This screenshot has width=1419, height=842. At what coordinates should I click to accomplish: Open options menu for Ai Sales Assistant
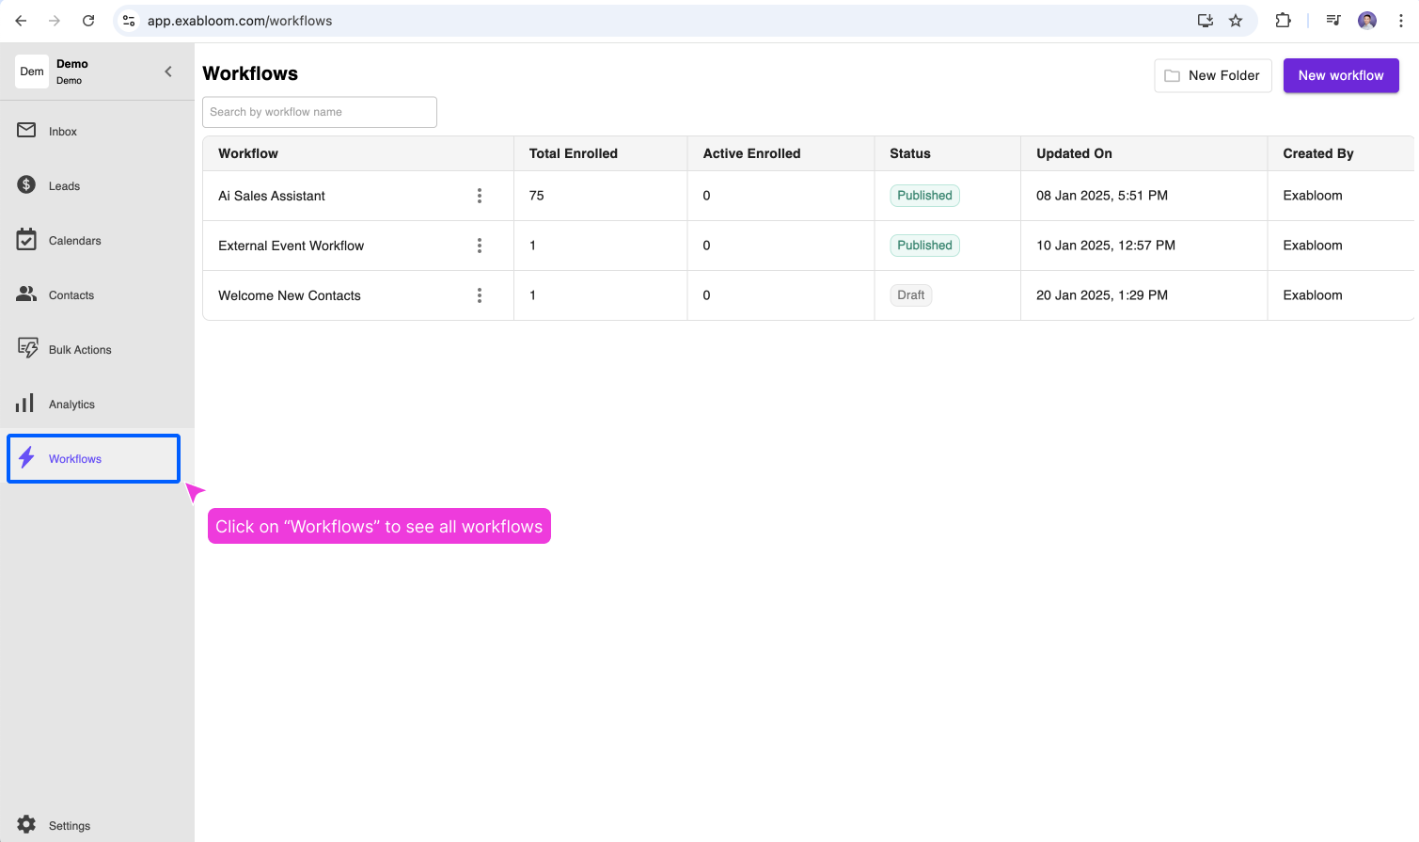pos(480,196)
